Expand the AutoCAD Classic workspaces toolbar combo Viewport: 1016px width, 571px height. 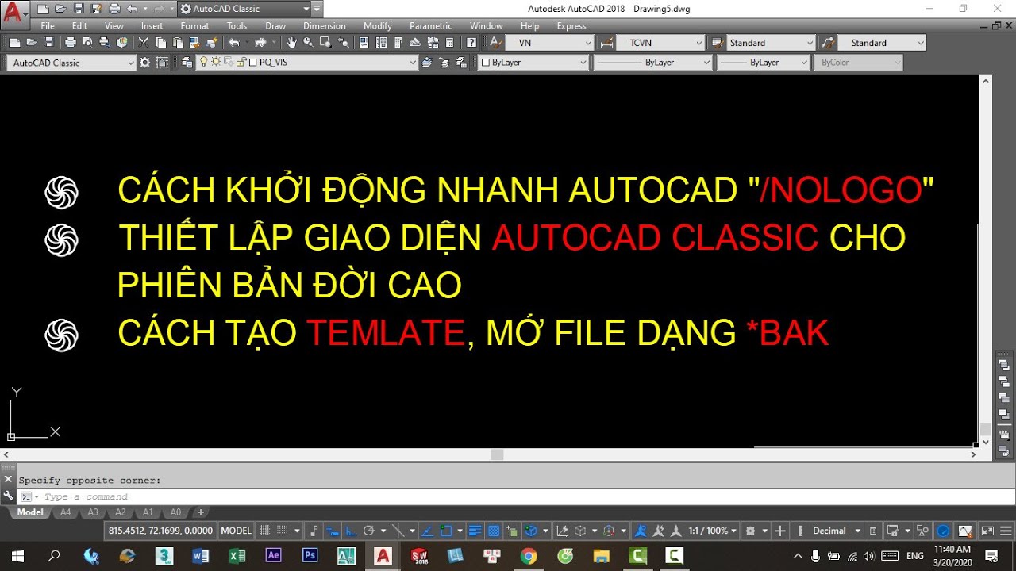click(x=71, y=63)
